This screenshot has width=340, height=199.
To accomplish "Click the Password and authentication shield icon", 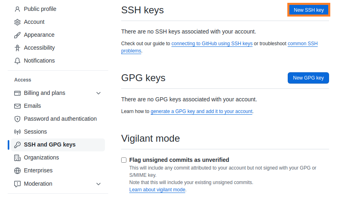I will click(17, 119).
